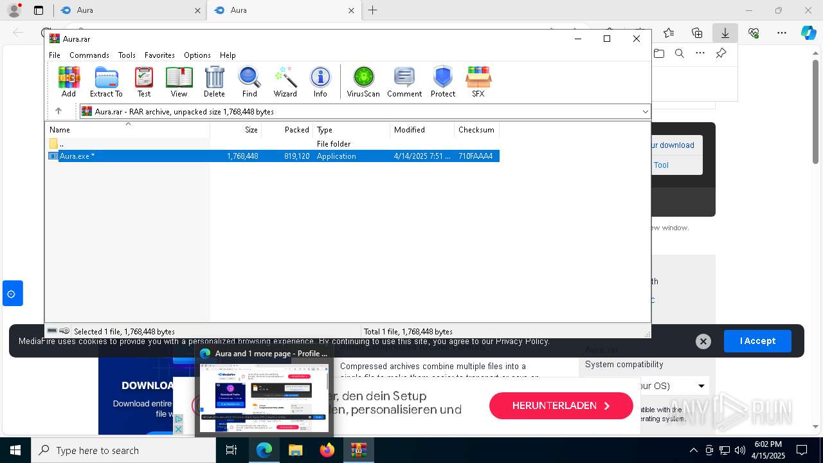The image size is (823, 463).
Task: Open Edge Collections icon
Action: pos(697,33)
